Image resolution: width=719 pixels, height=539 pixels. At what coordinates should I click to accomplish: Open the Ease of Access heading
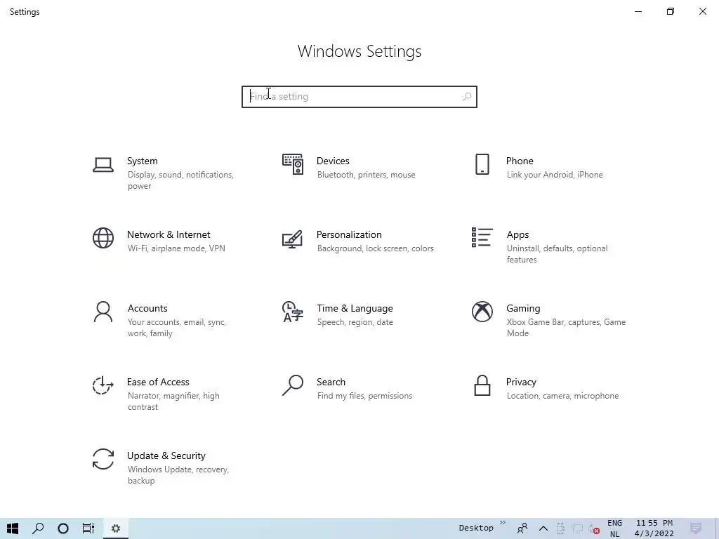tap(158, 382)
